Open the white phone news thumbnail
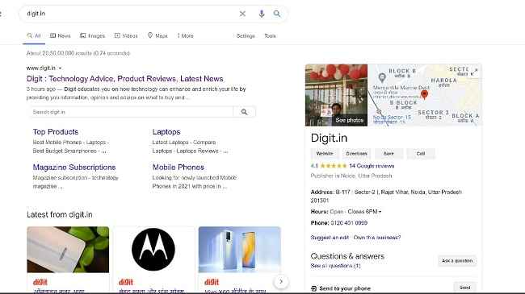 coord(68,250)
